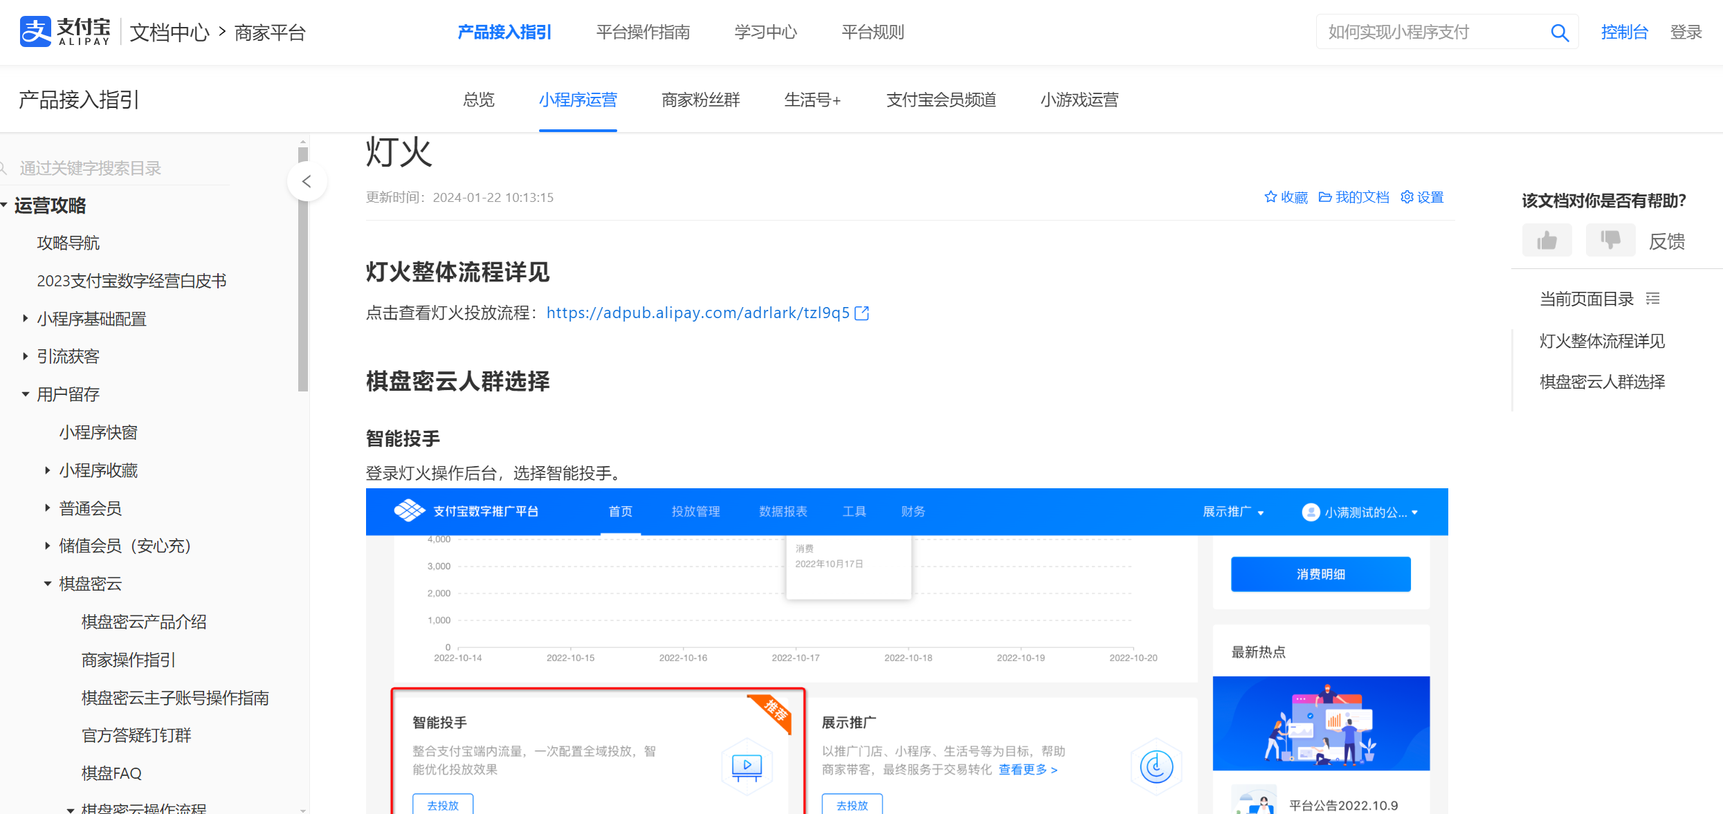Click the external link icon after URL
Image resolution: width=1723 pixels, height=814 pixels.
[861, 313]
